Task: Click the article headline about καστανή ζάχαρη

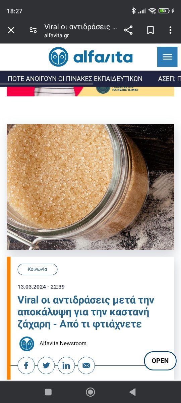Action: coord(86,312)
